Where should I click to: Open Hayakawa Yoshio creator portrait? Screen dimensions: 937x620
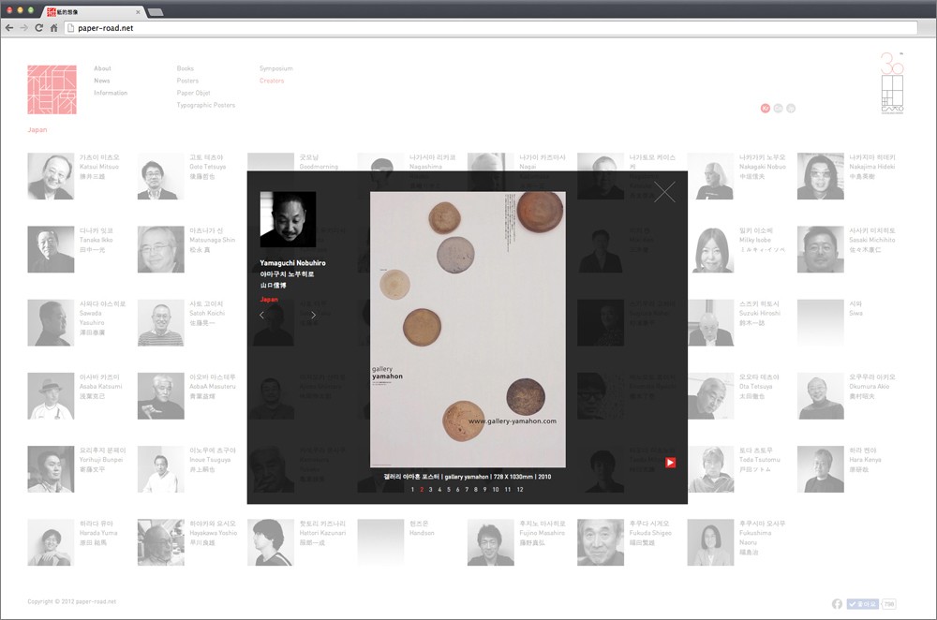(x=161, y=542)
